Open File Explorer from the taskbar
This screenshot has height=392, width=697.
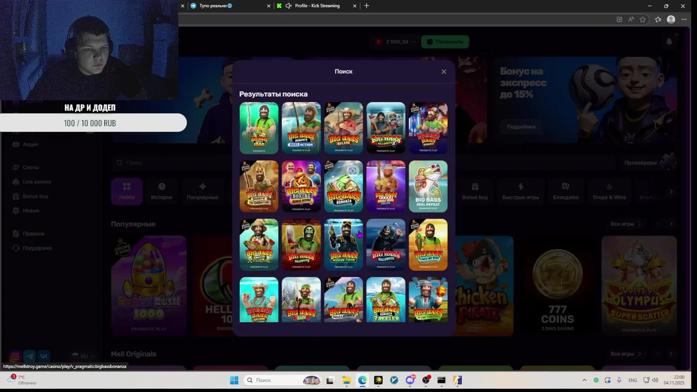pos(346,380)
